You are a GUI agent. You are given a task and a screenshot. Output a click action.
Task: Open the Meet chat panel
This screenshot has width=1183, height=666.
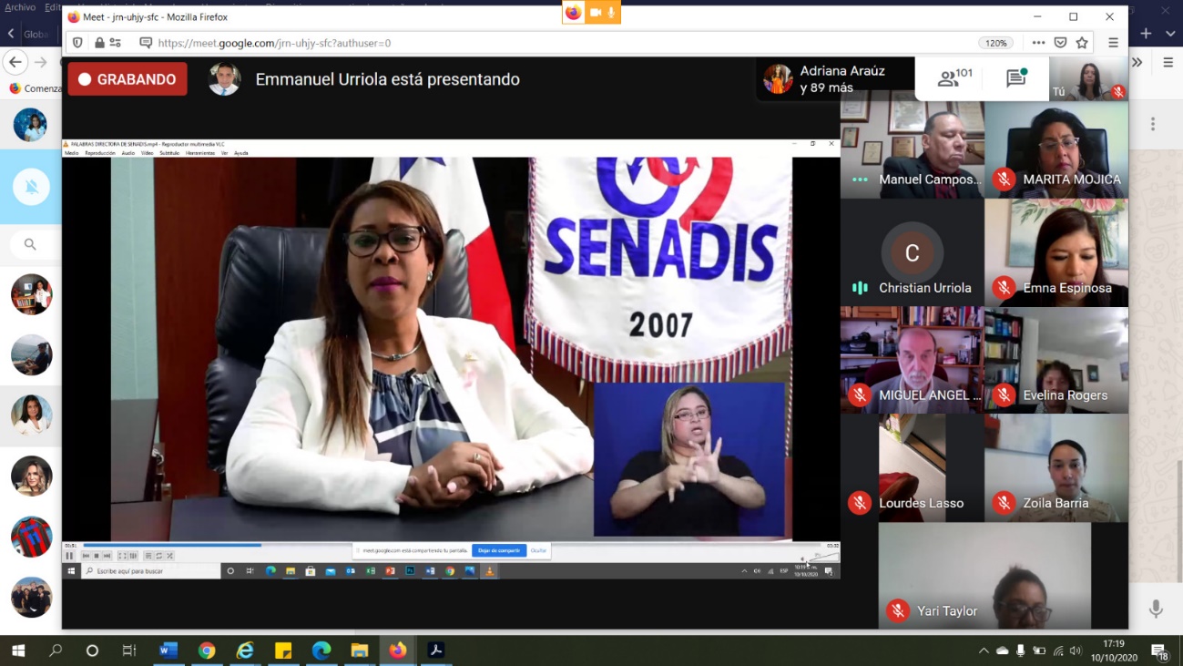pos(1016,79)
